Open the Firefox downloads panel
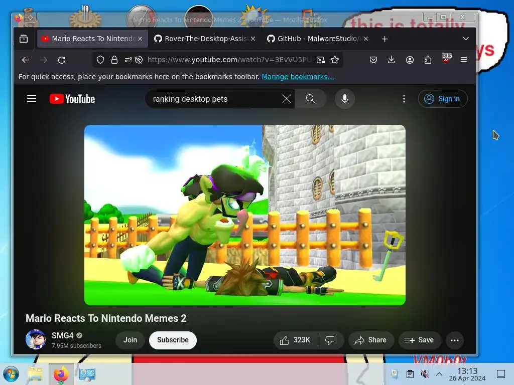Image resolution: width=514 pixels, height=385 pixels. [x=392, y=60]
